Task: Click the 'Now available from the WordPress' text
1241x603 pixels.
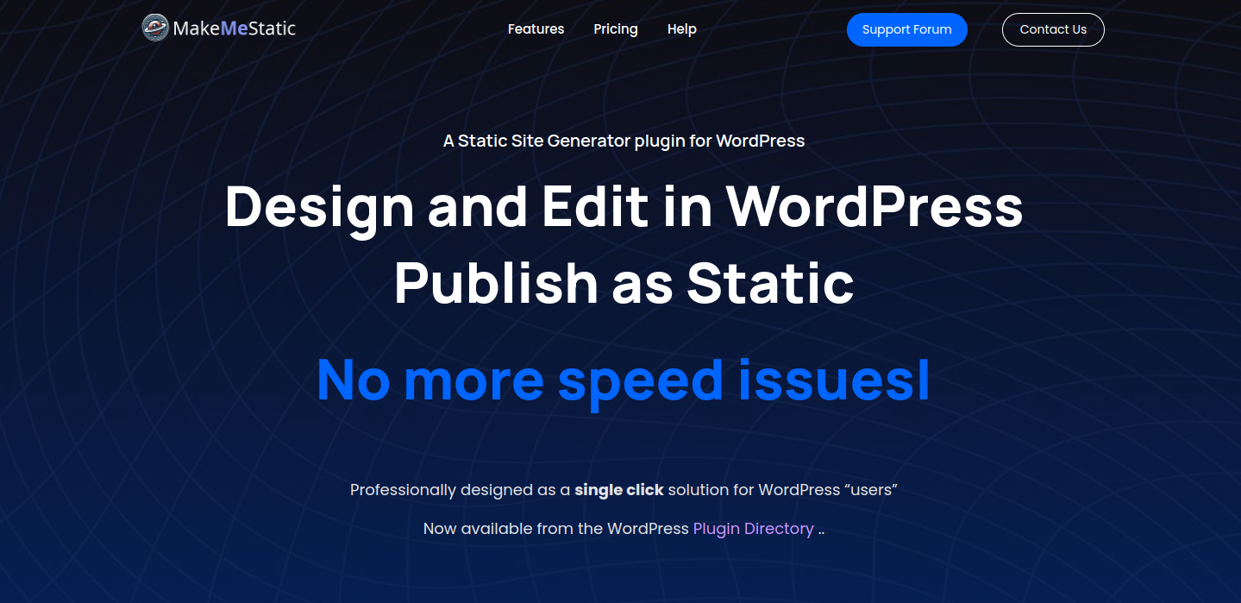Action: pos(556,528)
